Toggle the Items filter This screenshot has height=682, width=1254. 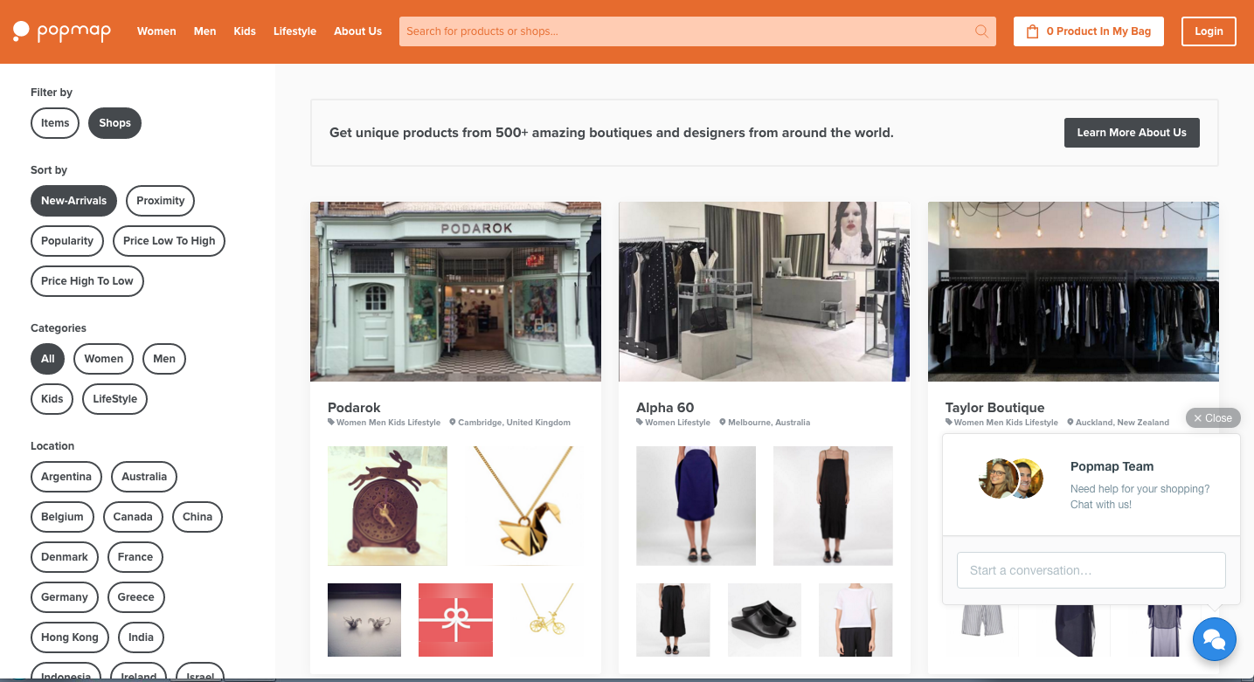(x=54, y=123)
